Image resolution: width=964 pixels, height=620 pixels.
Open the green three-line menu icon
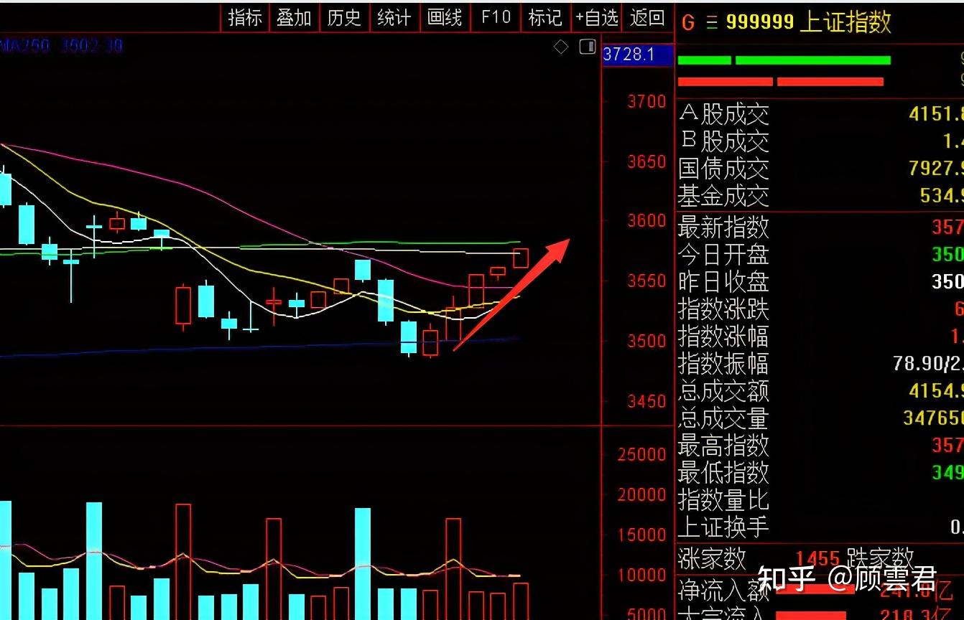(x=712, y=22)
